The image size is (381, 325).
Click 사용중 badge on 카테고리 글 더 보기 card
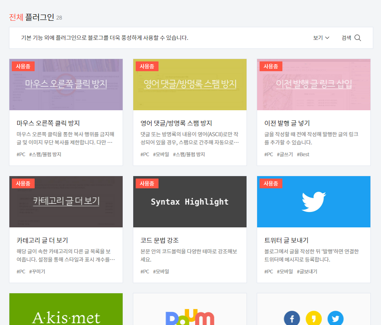[23, 183]
